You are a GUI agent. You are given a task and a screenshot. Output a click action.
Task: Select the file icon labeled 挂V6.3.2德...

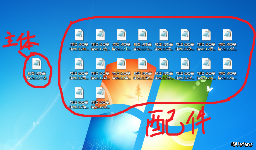tap(79, 93)
